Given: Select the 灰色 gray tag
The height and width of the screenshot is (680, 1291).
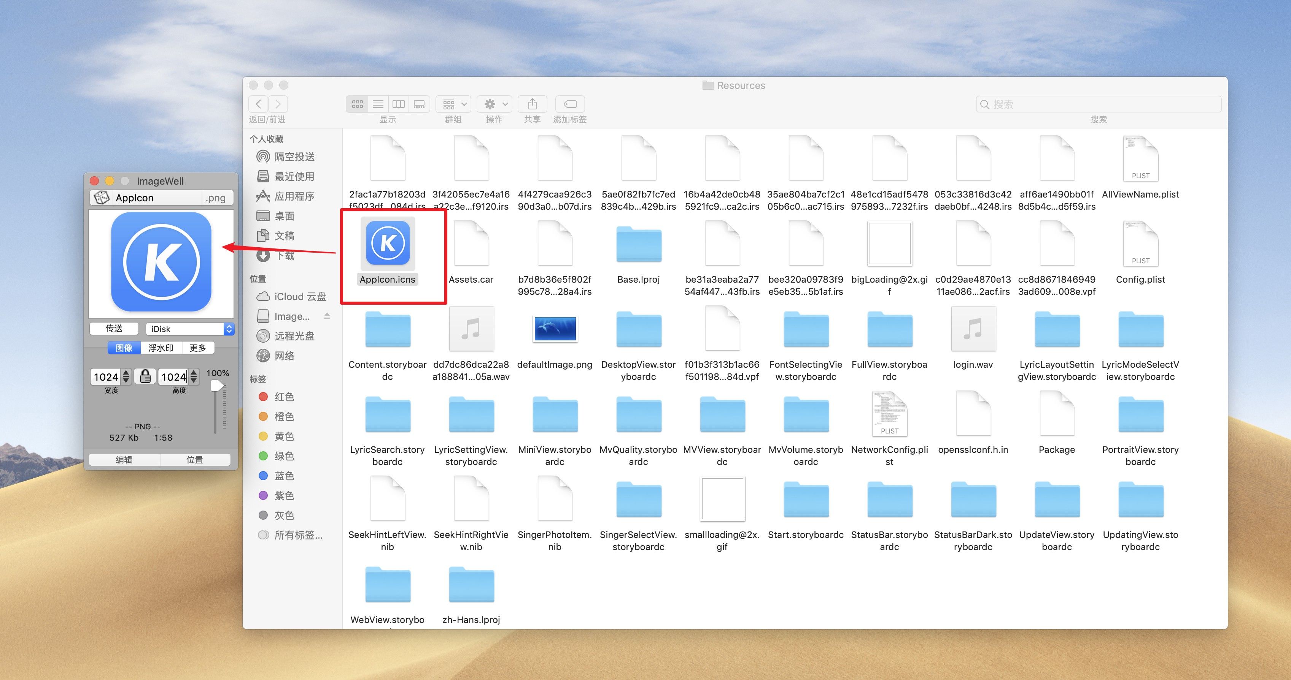Looking at the screenshot, I should click(x=276, y=516).
